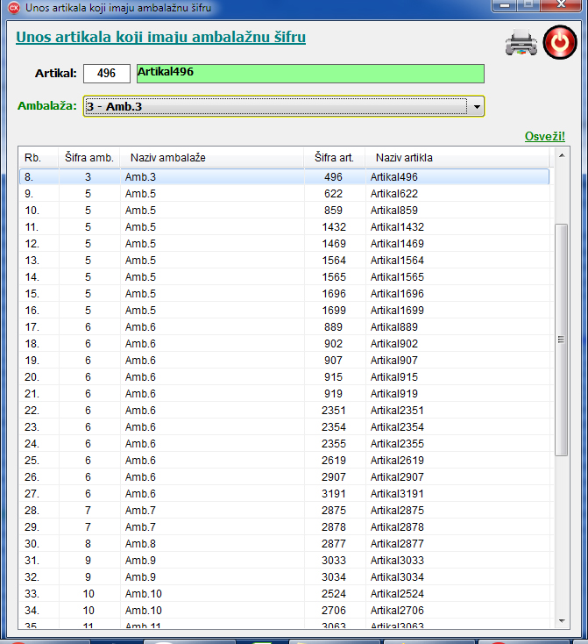Click the red power exit button
Viewport: 588px width, 644px height.
click(560, 42)
